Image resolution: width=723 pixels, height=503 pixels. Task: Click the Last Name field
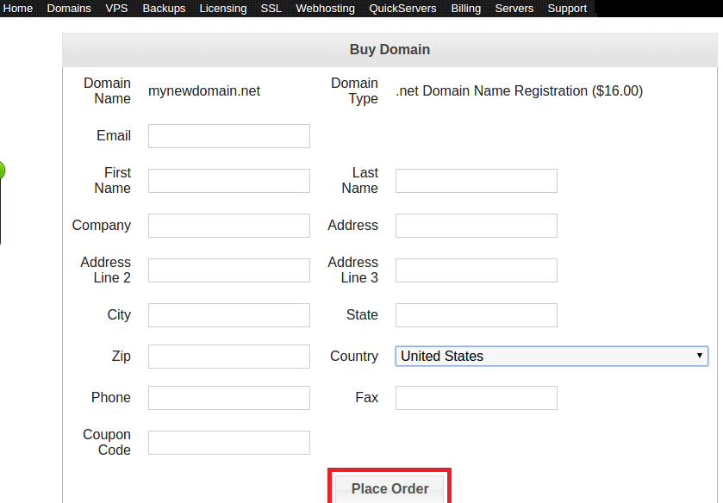(x=475, y=180)
